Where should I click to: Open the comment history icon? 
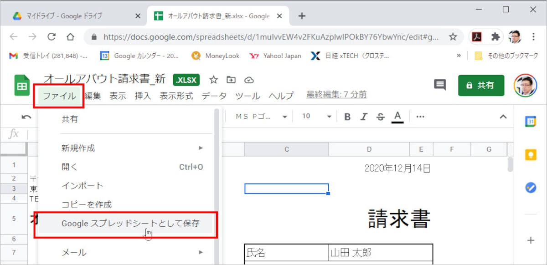coord(440,85)
